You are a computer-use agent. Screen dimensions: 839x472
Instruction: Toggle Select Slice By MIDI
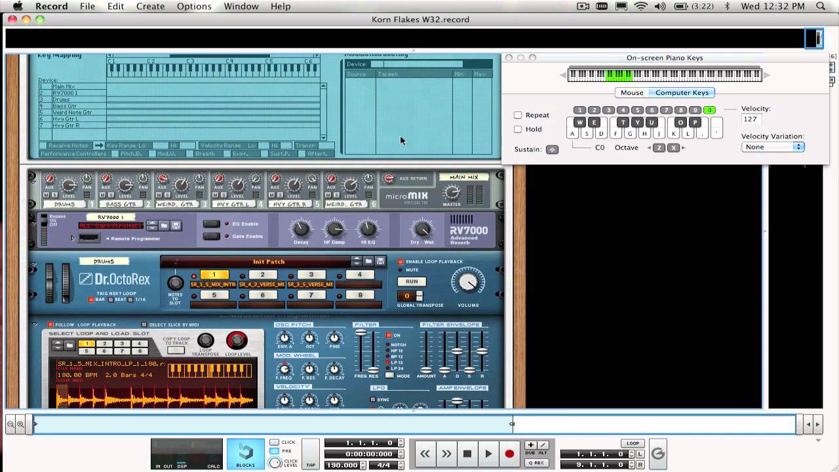[144, 324]
